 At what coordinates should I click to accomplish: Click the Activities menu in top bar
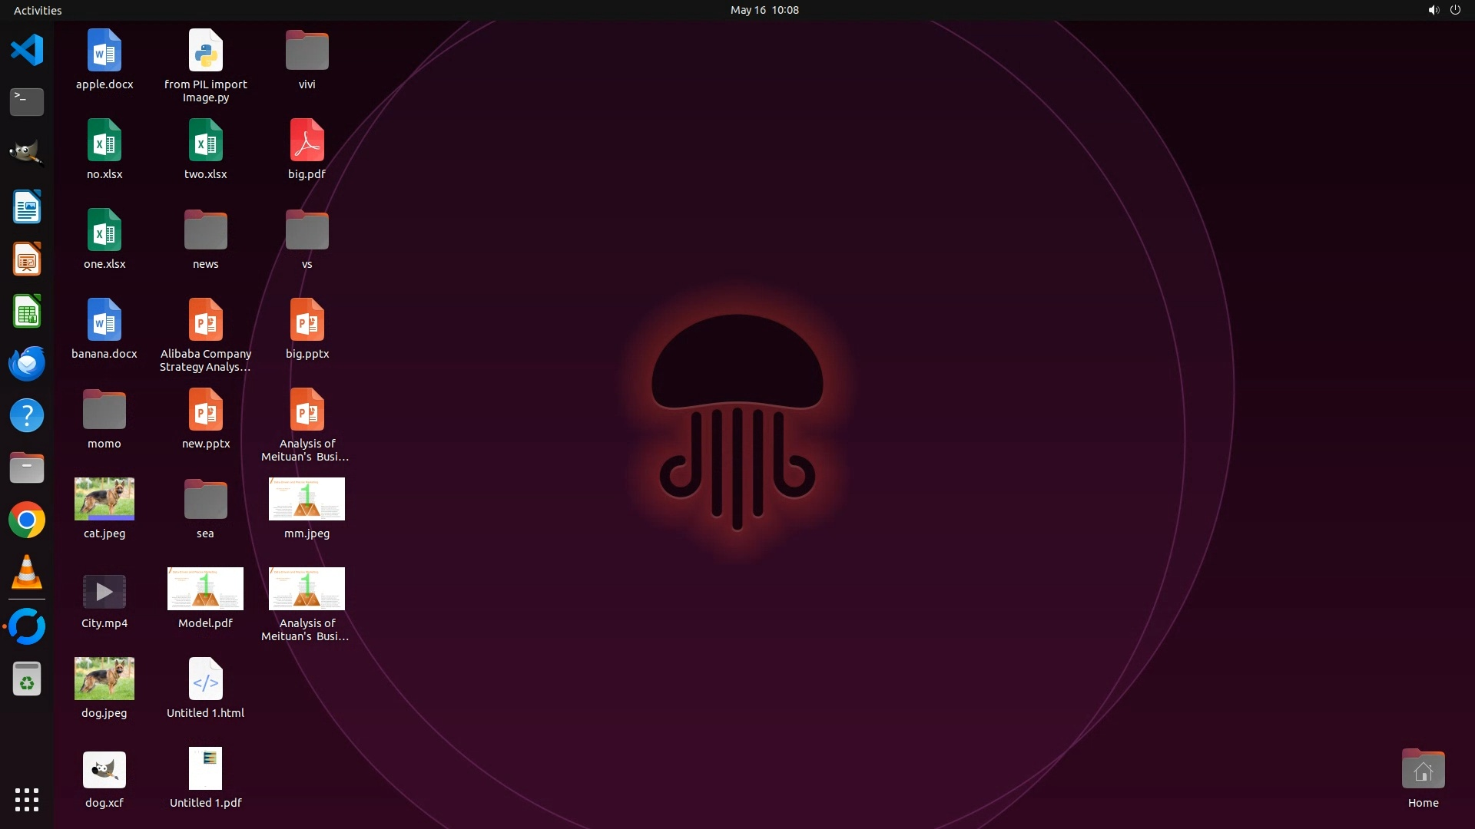(38, 10)
